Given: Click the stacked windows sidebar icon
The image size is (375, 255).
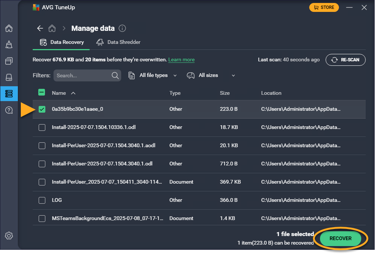Looking at the screenshot, I should (x=9, y=61).
